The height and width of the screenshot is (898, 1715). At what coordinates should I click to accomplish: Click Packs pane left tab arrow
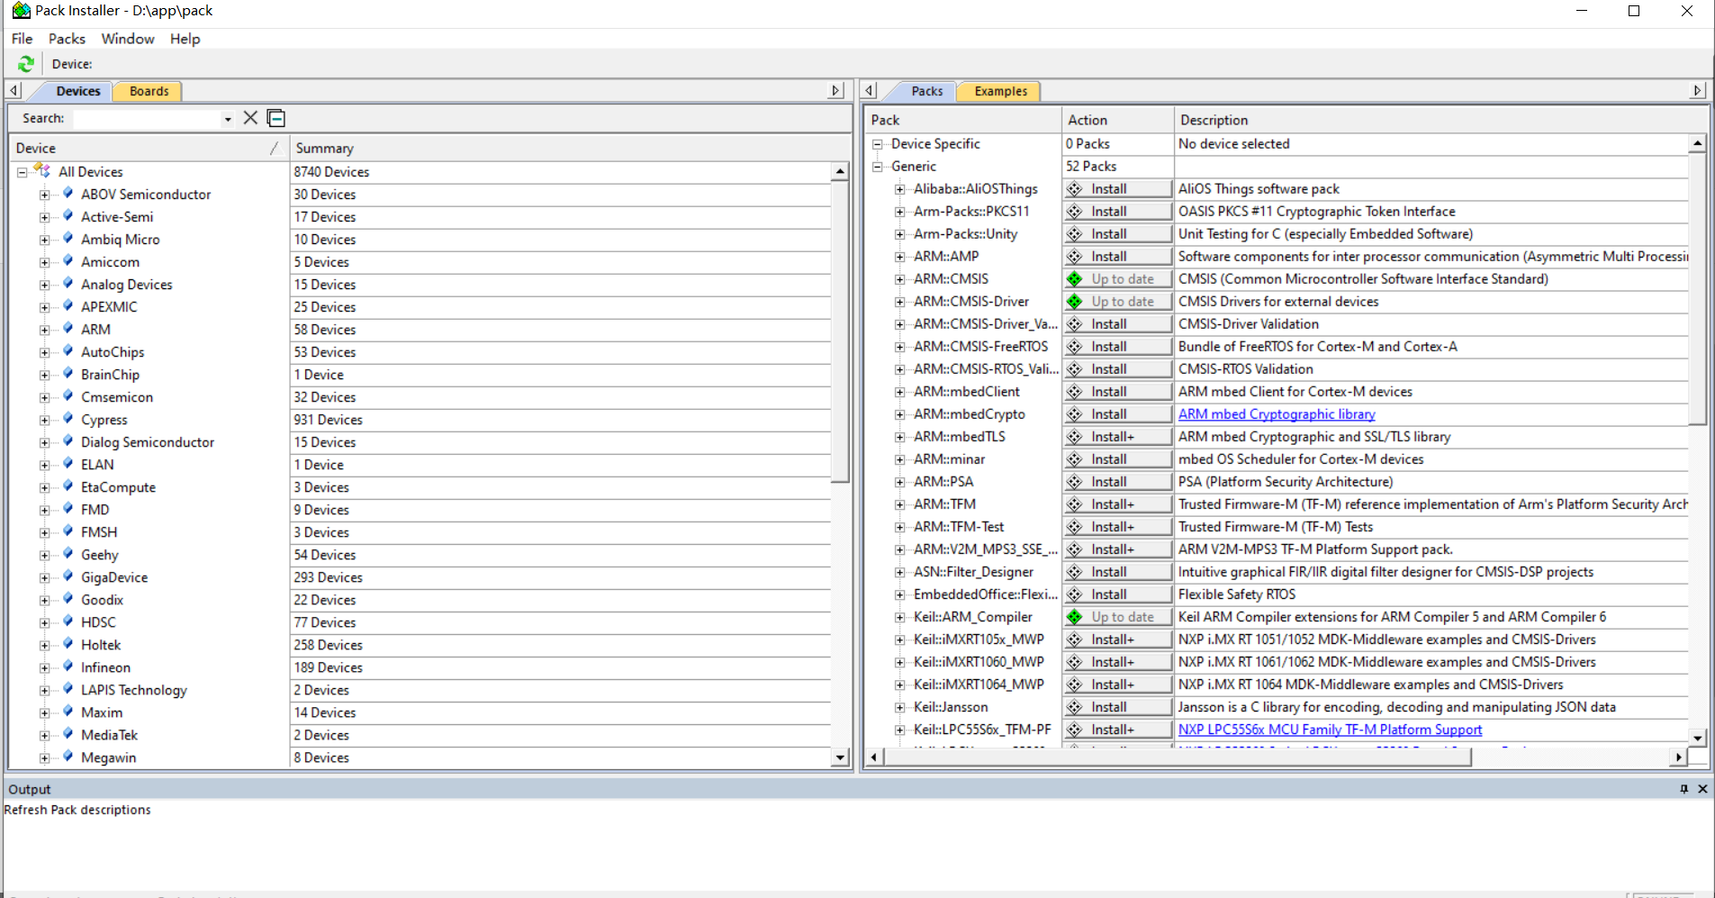[870, 90]
